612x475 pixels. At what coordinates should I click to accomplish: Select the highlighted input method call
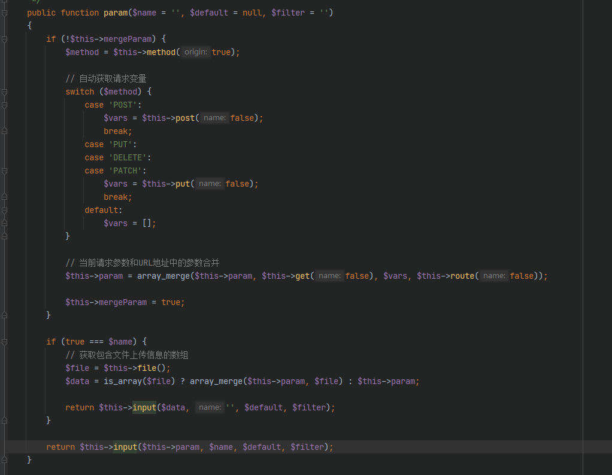[x=144, y=407]
